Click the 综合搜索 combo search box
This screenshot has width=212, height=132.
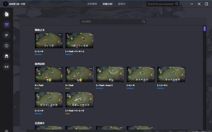click(113, 21)
